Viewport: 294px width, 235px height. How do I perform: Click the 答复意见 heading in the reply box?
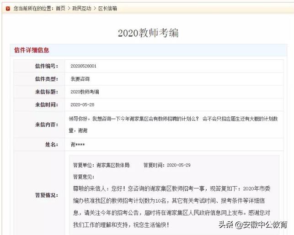[x=84, y=177]
